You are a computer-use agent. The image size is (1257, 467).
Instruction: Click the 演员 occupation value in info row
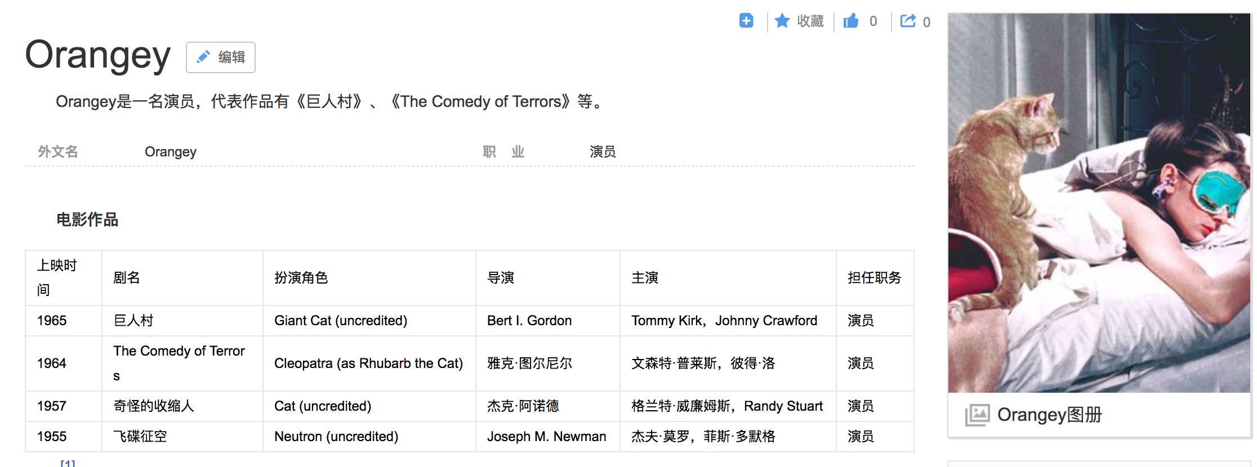[x=603, y=152]
